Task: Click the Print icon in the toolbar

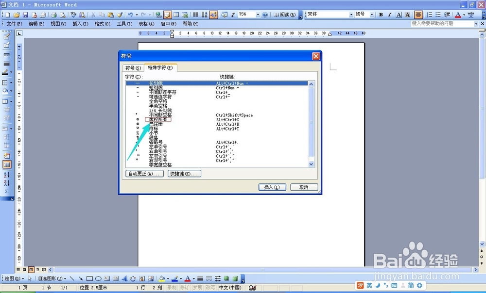Action: 53,15
